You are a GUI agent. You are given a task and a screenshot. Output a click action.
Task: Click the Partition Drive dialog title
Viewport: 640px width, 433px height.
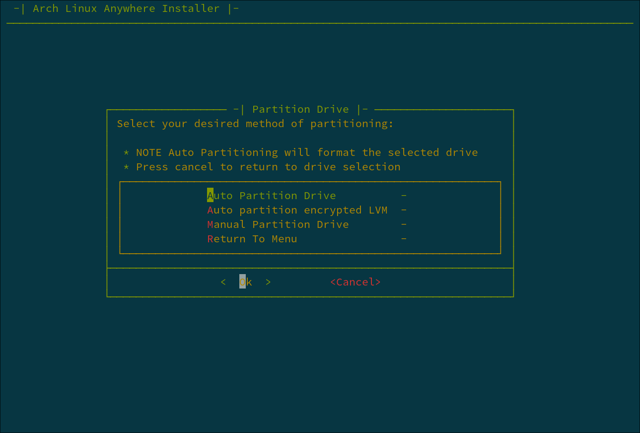pyautogui.click(x=300, y=109)
